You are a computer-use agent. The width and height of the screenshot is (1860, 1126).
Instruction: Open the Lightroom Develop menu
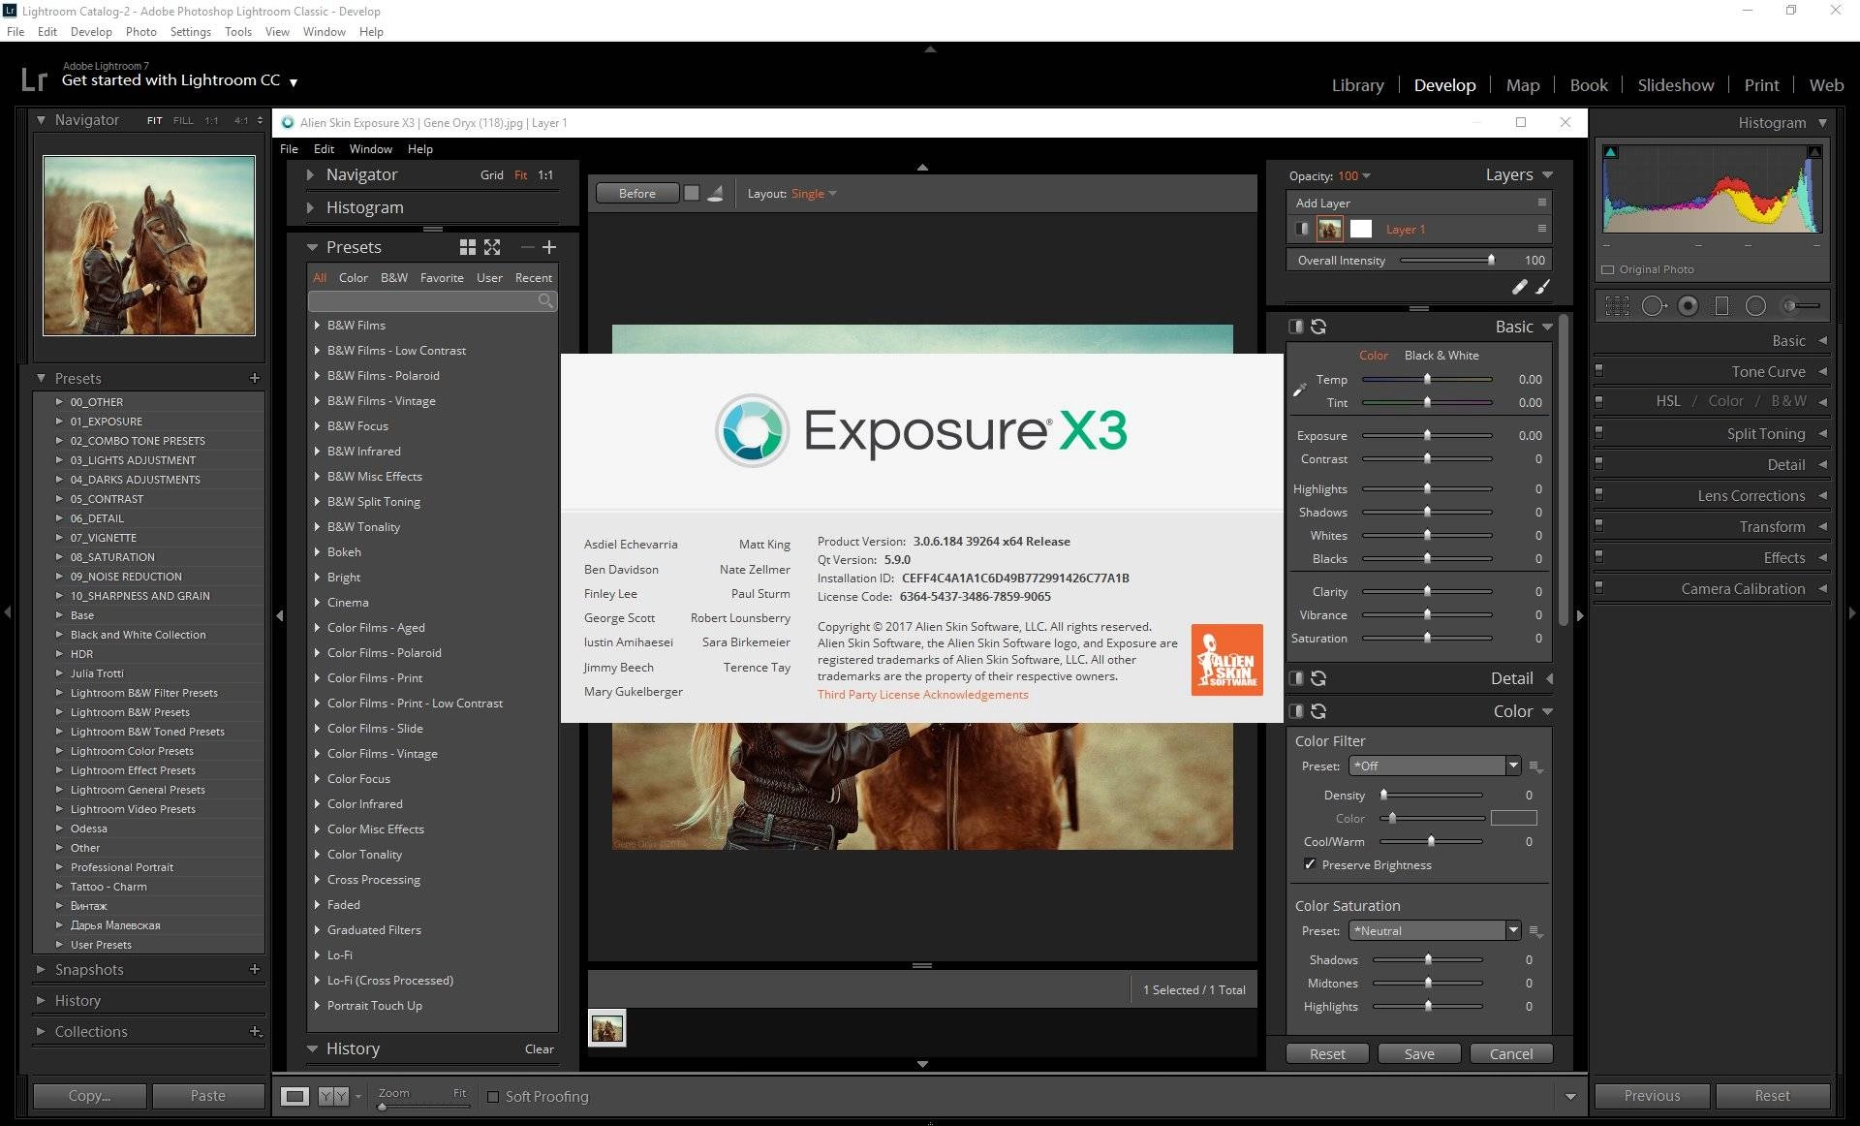[91, 32]
